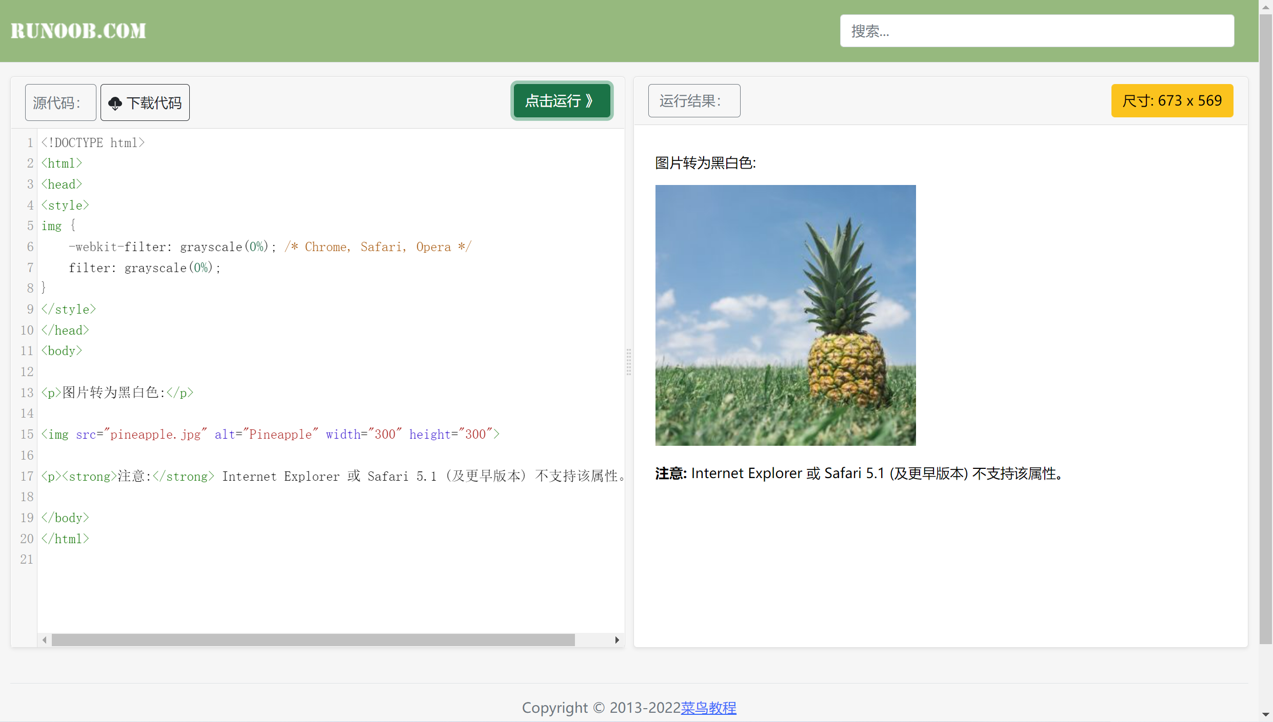Click the cloud download icon
1273x722 pixels.
[x=115, y=103]
